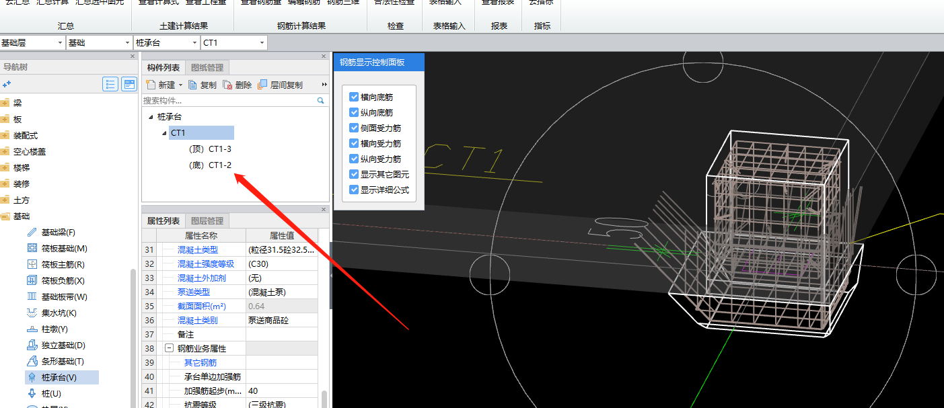
Task: Switch to 图层管理 tab
Action: click(207, 220)
